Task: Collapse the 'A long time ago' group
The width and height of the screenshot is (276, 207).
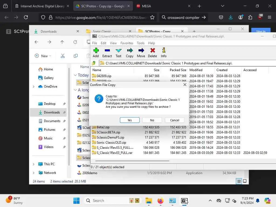Action: 75,90
